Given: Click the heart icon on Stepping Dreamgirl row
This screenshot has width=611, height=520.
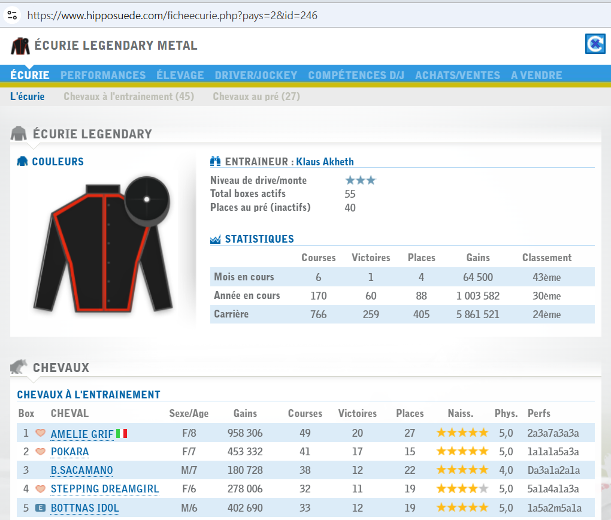Looking at the screenshot, I should pos(40,488).
